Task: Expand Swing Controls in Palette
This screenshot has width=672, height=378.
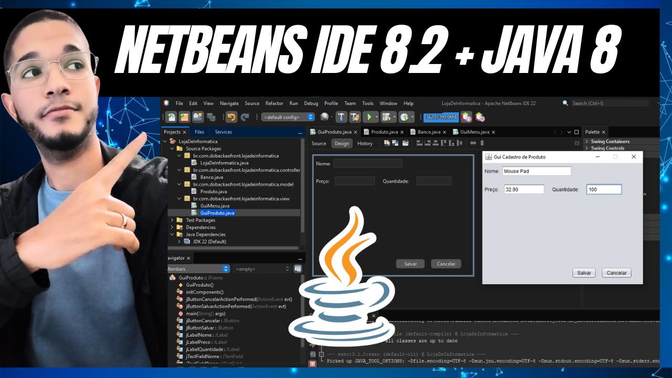Action: pyautogui.click(x=586, y=148)
